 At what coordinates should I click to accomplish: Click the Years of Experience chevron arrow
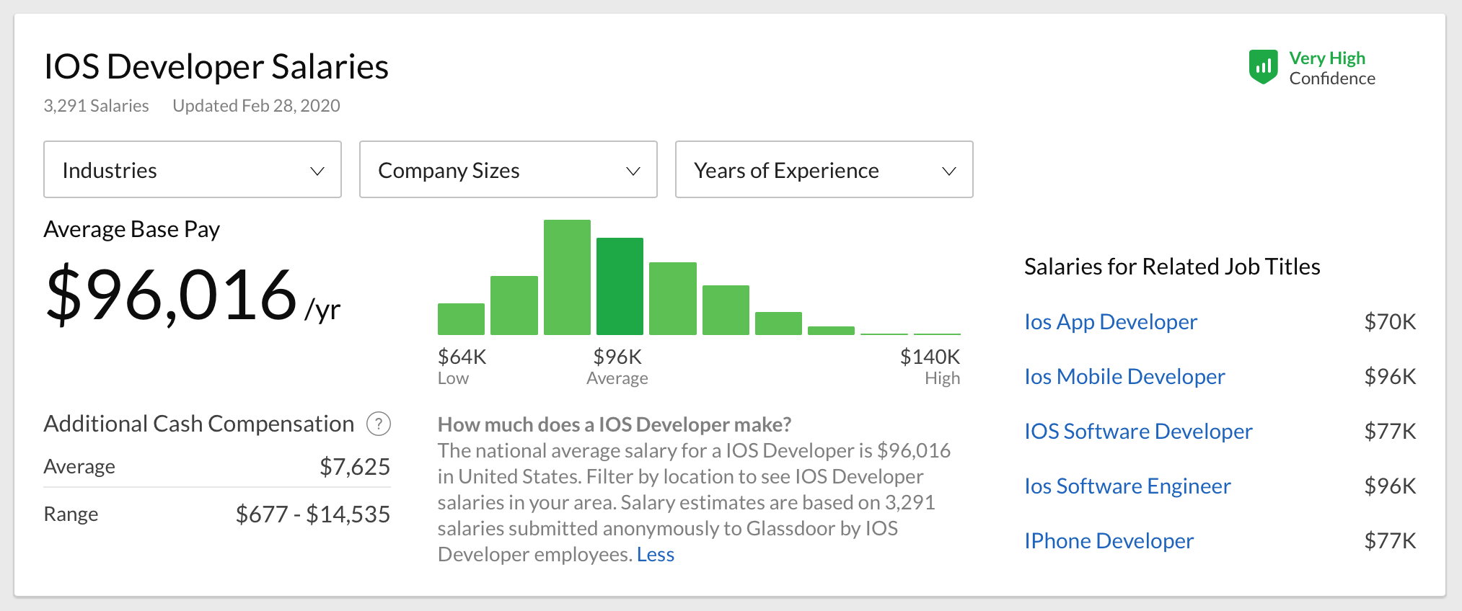pos(948,171)
